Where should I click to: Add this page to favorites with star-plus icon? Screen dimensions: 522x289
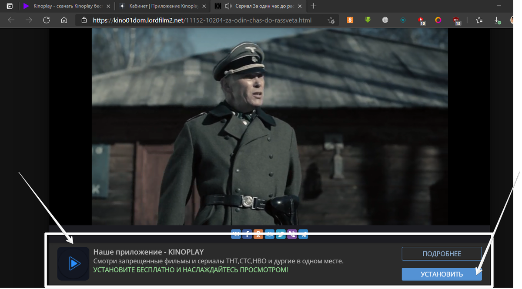tap(331, 20)
